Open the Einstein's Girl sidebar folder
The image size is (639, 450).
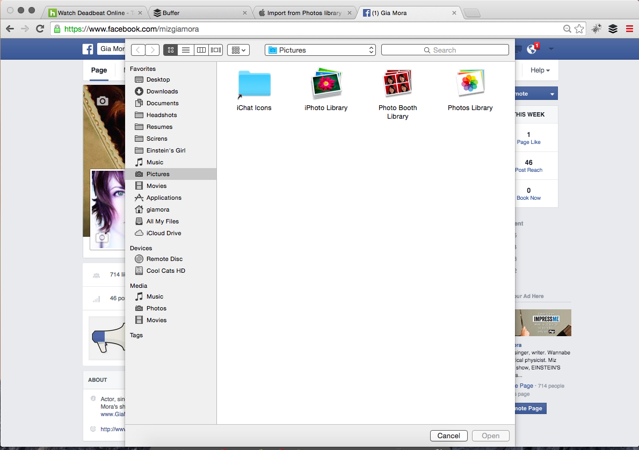171,150
